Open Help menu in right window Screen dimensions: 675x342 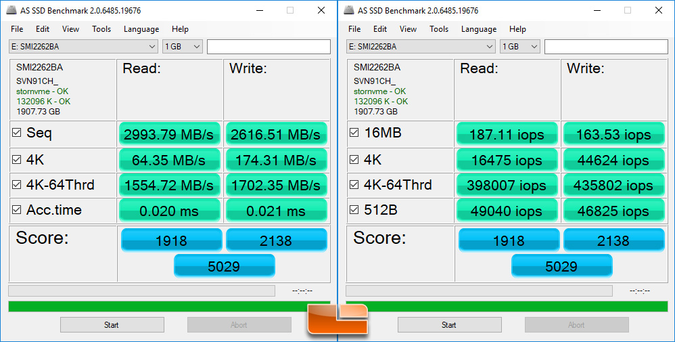[x=517, y=29]
